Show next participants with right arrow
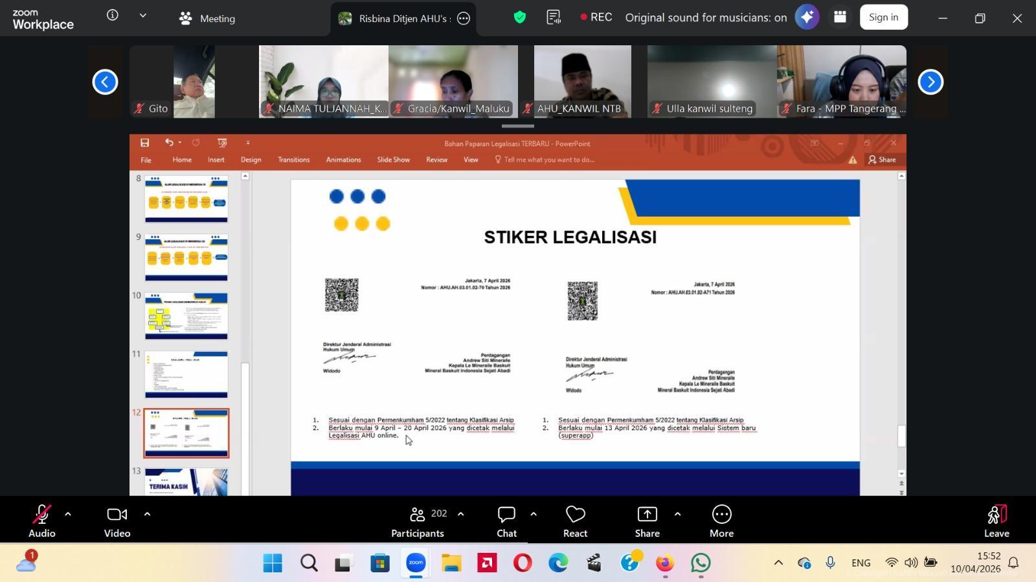Viewport: 1036px width, 582px height. click(x=930, y=82)
